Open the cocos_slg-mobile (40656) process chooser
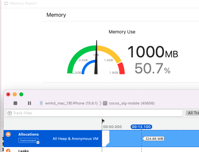This screenshot has width=199, height=152. click(x=131, y=103)
